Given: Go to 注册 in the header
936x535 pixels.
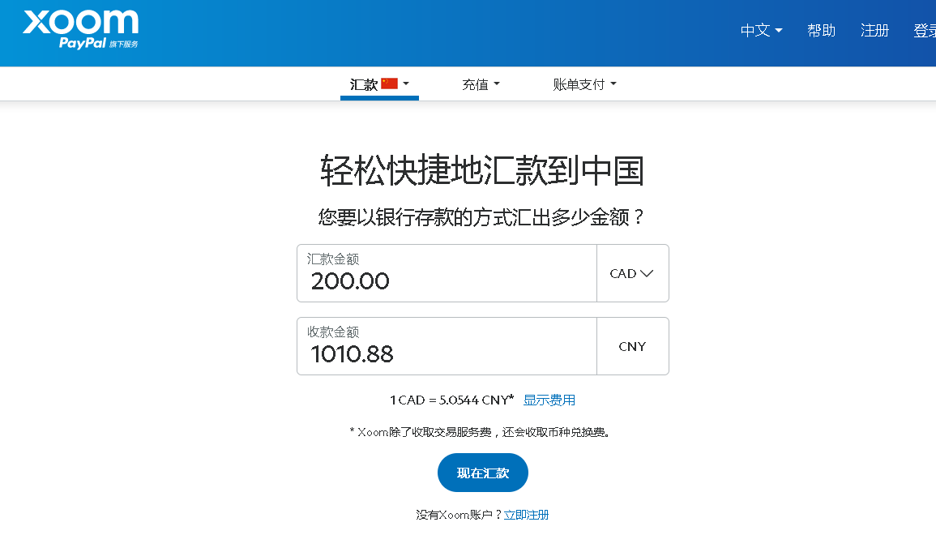Looking at the screenshot, I should pyautogui.click(x=874, y=31).
